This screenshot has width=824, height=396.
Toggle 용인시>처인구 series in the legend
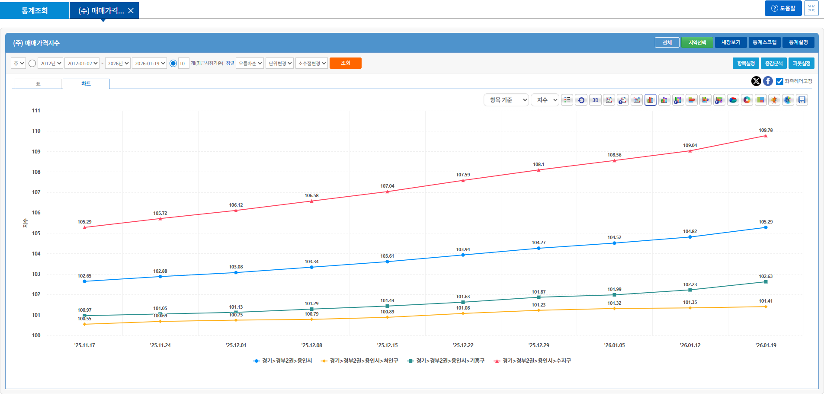359,361
